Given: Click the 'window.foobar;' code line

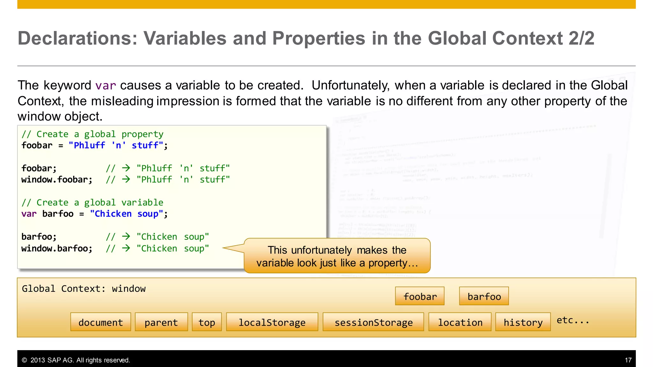Looking at the screenshot, I should pyautogui.click(x=126, y=180).
